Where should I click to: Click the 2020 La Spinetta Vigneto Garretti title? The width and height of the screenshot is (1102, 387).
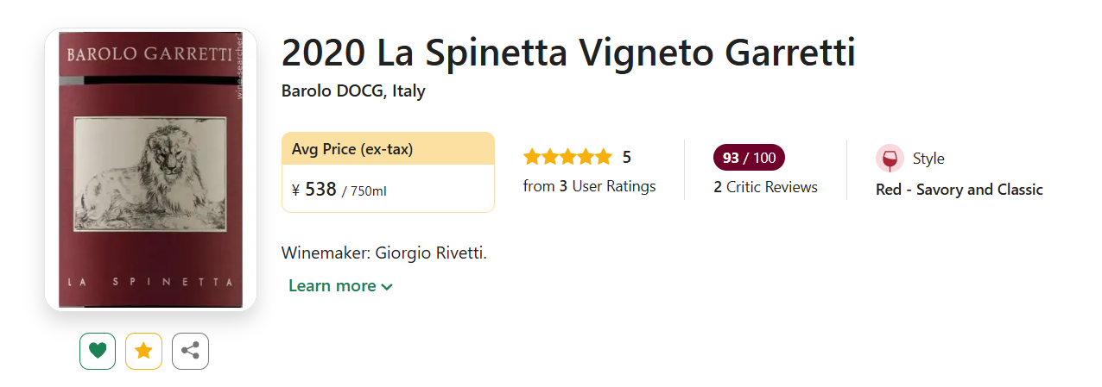click(567, 53)
